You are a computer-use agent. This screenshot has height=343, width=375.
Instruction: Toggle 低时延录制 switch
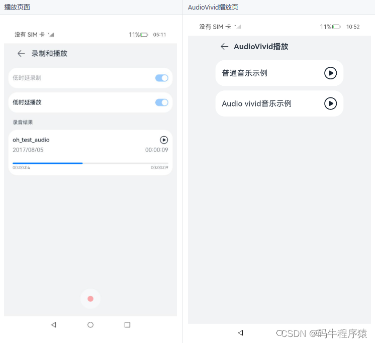pyautogui.click(x=162, y=78)
